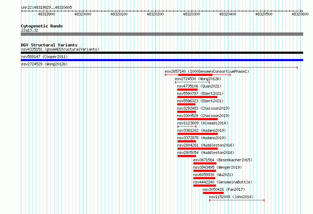Image resolution: width=313 pixels, height=214 pixels.
Task: Select the thin red line under esv2724530
Action: coord(192,82)
